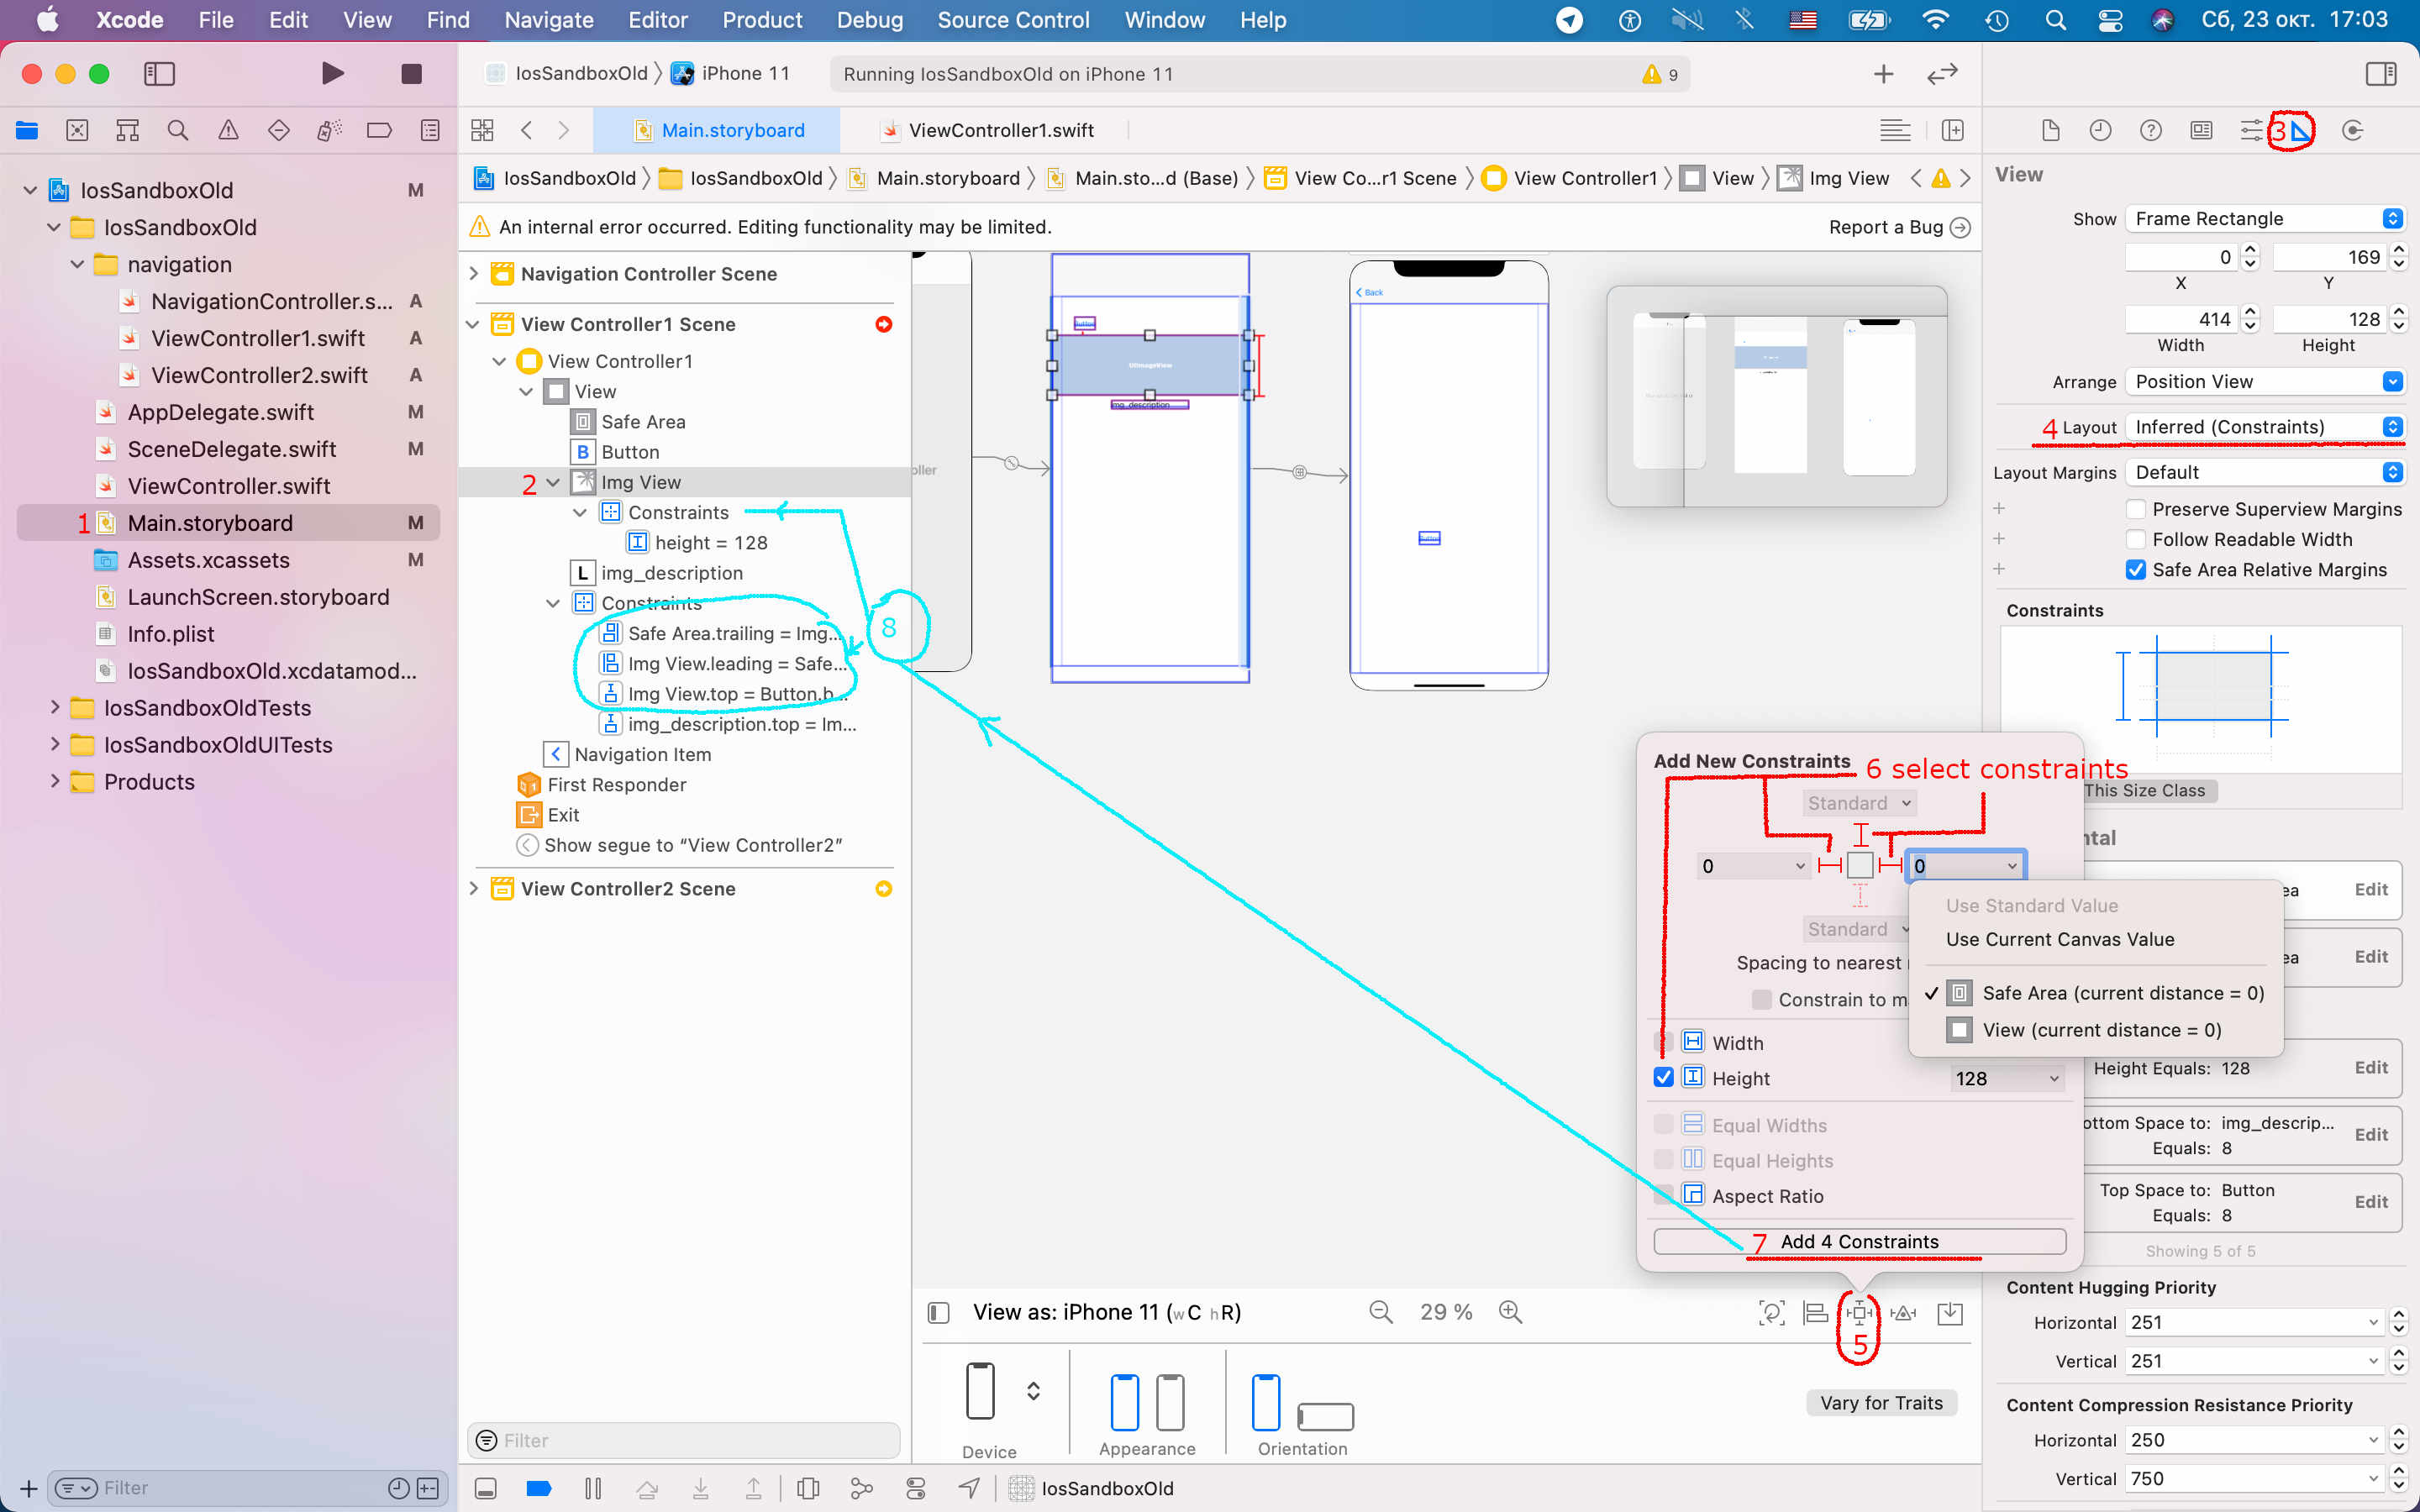Click the Add 4 Constraints button

click(x=1859, y=1241)
